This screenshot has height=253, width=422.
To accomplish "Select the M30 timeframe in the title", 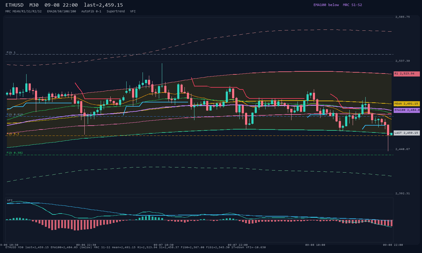I will point(34,5).
